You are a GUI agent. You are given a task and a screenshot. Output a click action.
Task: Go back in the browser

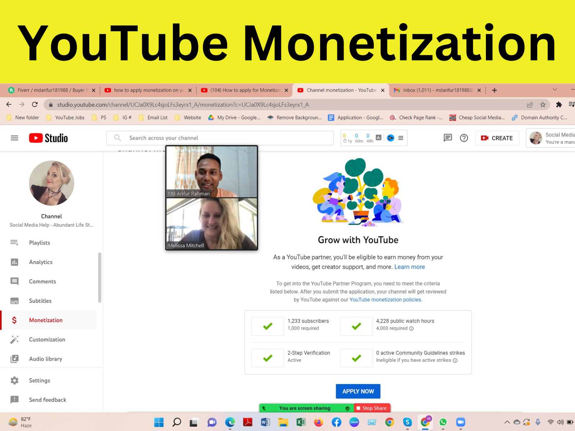[9, 105]
